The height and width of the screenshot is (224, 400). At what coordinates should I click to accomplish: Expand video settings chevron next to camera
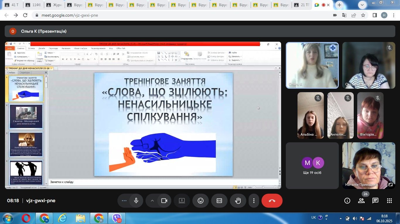pyautogui.click(x=152, y=201)
